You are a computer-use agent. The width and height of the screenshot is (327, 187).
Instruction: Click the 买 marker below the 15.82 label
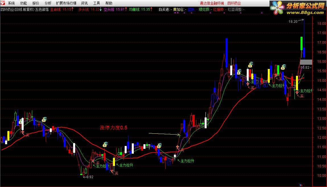[x=302, y=96]
